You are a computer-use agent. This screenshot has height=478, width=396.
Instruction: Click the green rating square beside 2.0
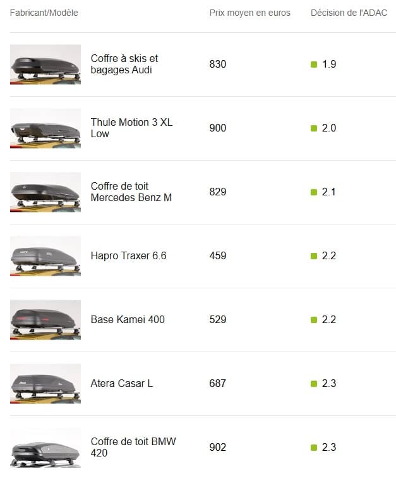tap(314, 128)
